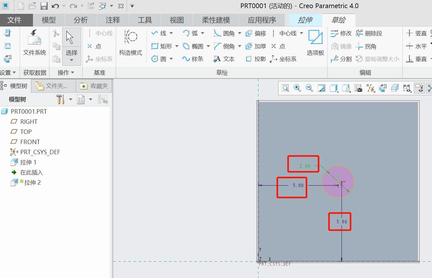The image size is (432, 278).
Task: Click the Undo arrow icon
Action: point(55,6)
